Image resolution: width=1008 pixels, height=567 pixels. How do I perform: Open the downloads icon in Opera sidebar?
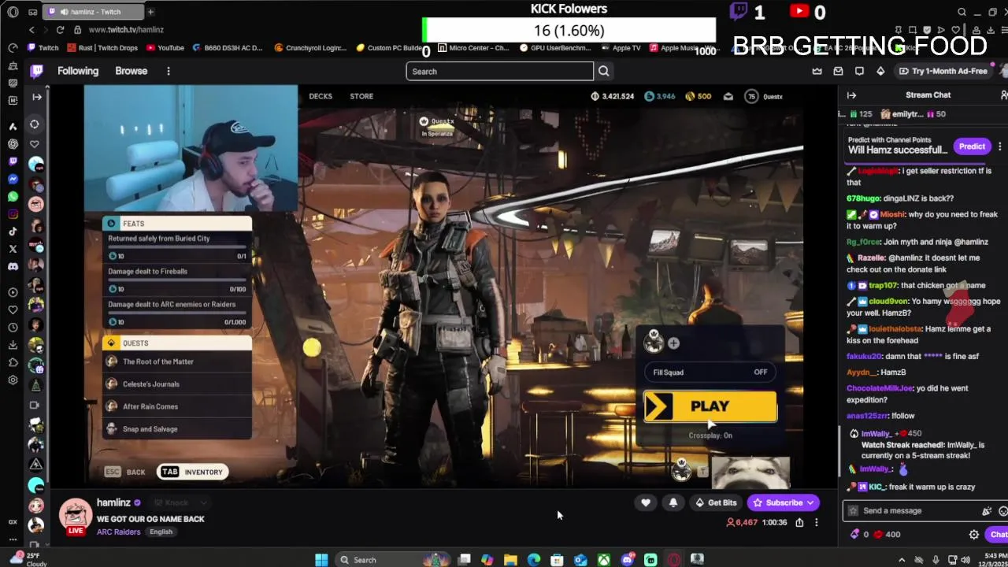13,345
